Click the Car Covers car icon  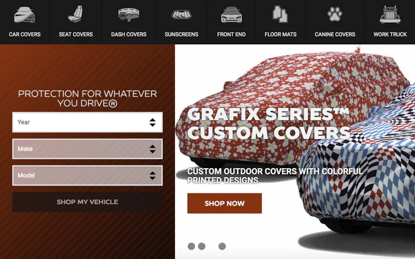click(24, 15)
